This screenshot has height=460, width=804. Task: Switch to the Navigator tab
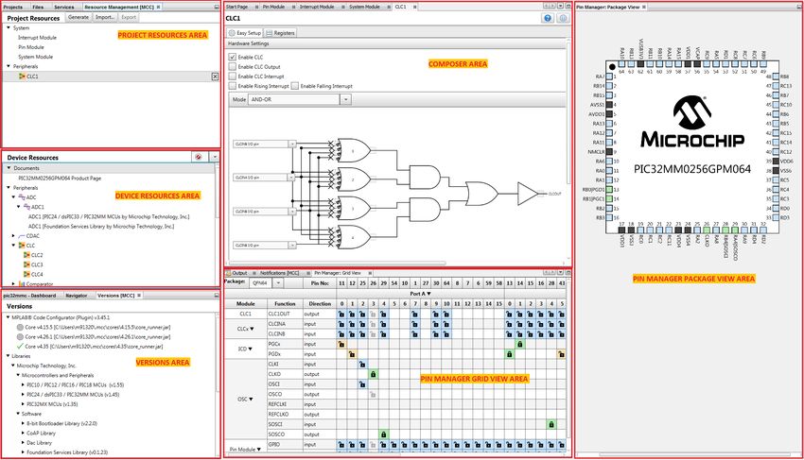click(x=77, y=296)
